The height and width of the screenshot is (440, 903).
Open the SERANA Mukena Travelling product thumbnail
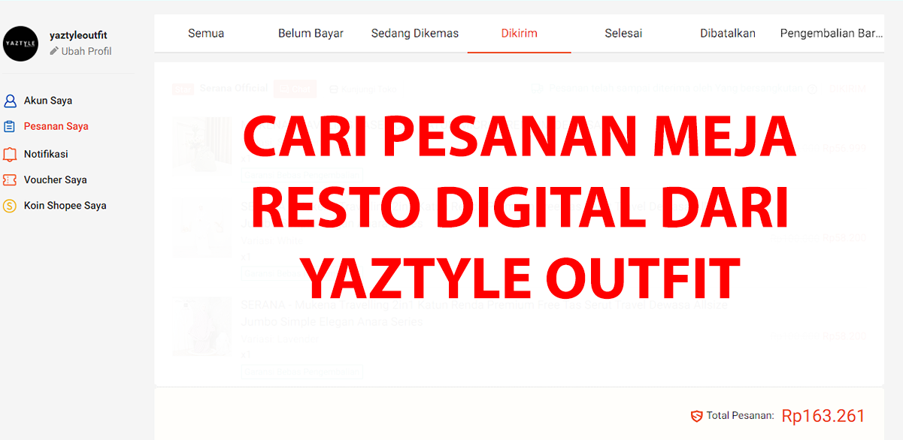(202, 326)
